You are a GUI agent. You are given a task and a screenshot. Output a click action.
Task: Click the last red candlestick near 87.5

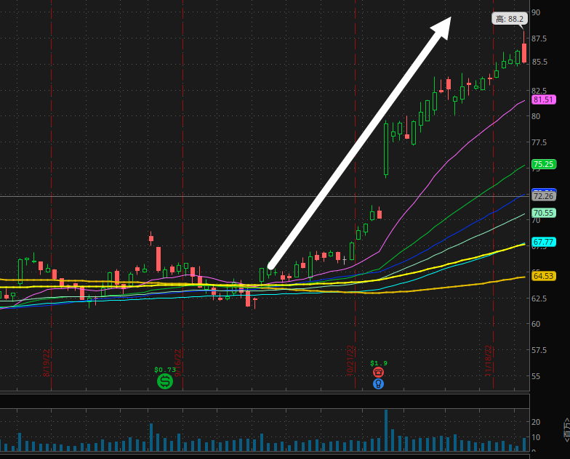(x=523, y=53)
